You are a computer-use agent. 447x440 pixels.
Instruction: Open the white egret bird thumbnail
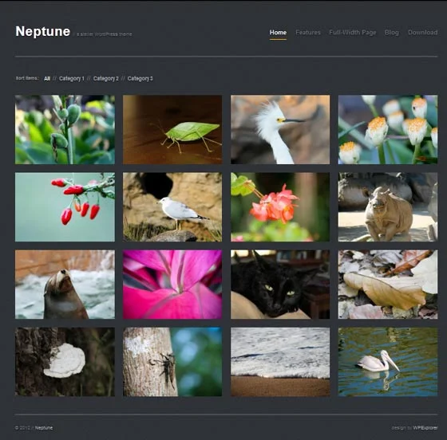coord(280,129)
